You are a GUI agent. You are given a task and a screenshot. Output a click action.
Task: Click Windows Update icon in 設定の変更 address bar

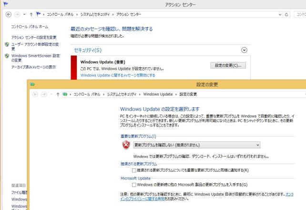(65, 94)
